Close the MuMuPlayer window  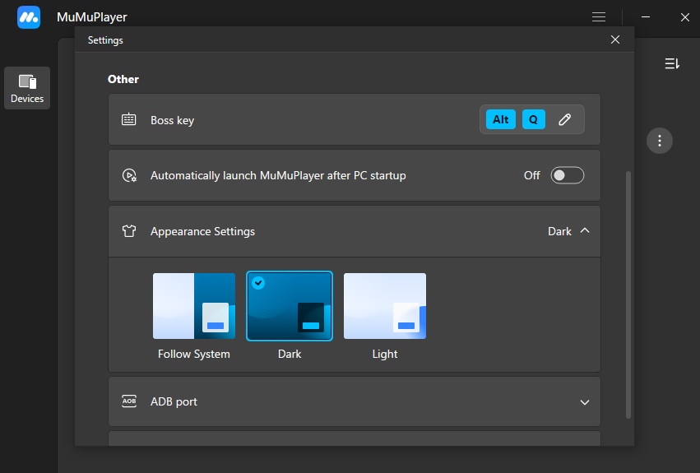[x=685, y=17]
